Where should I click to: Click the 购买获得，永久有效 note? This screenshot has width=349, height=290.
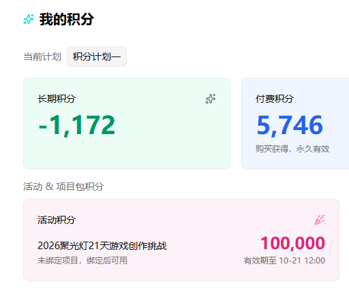click(x=292, y=149)
